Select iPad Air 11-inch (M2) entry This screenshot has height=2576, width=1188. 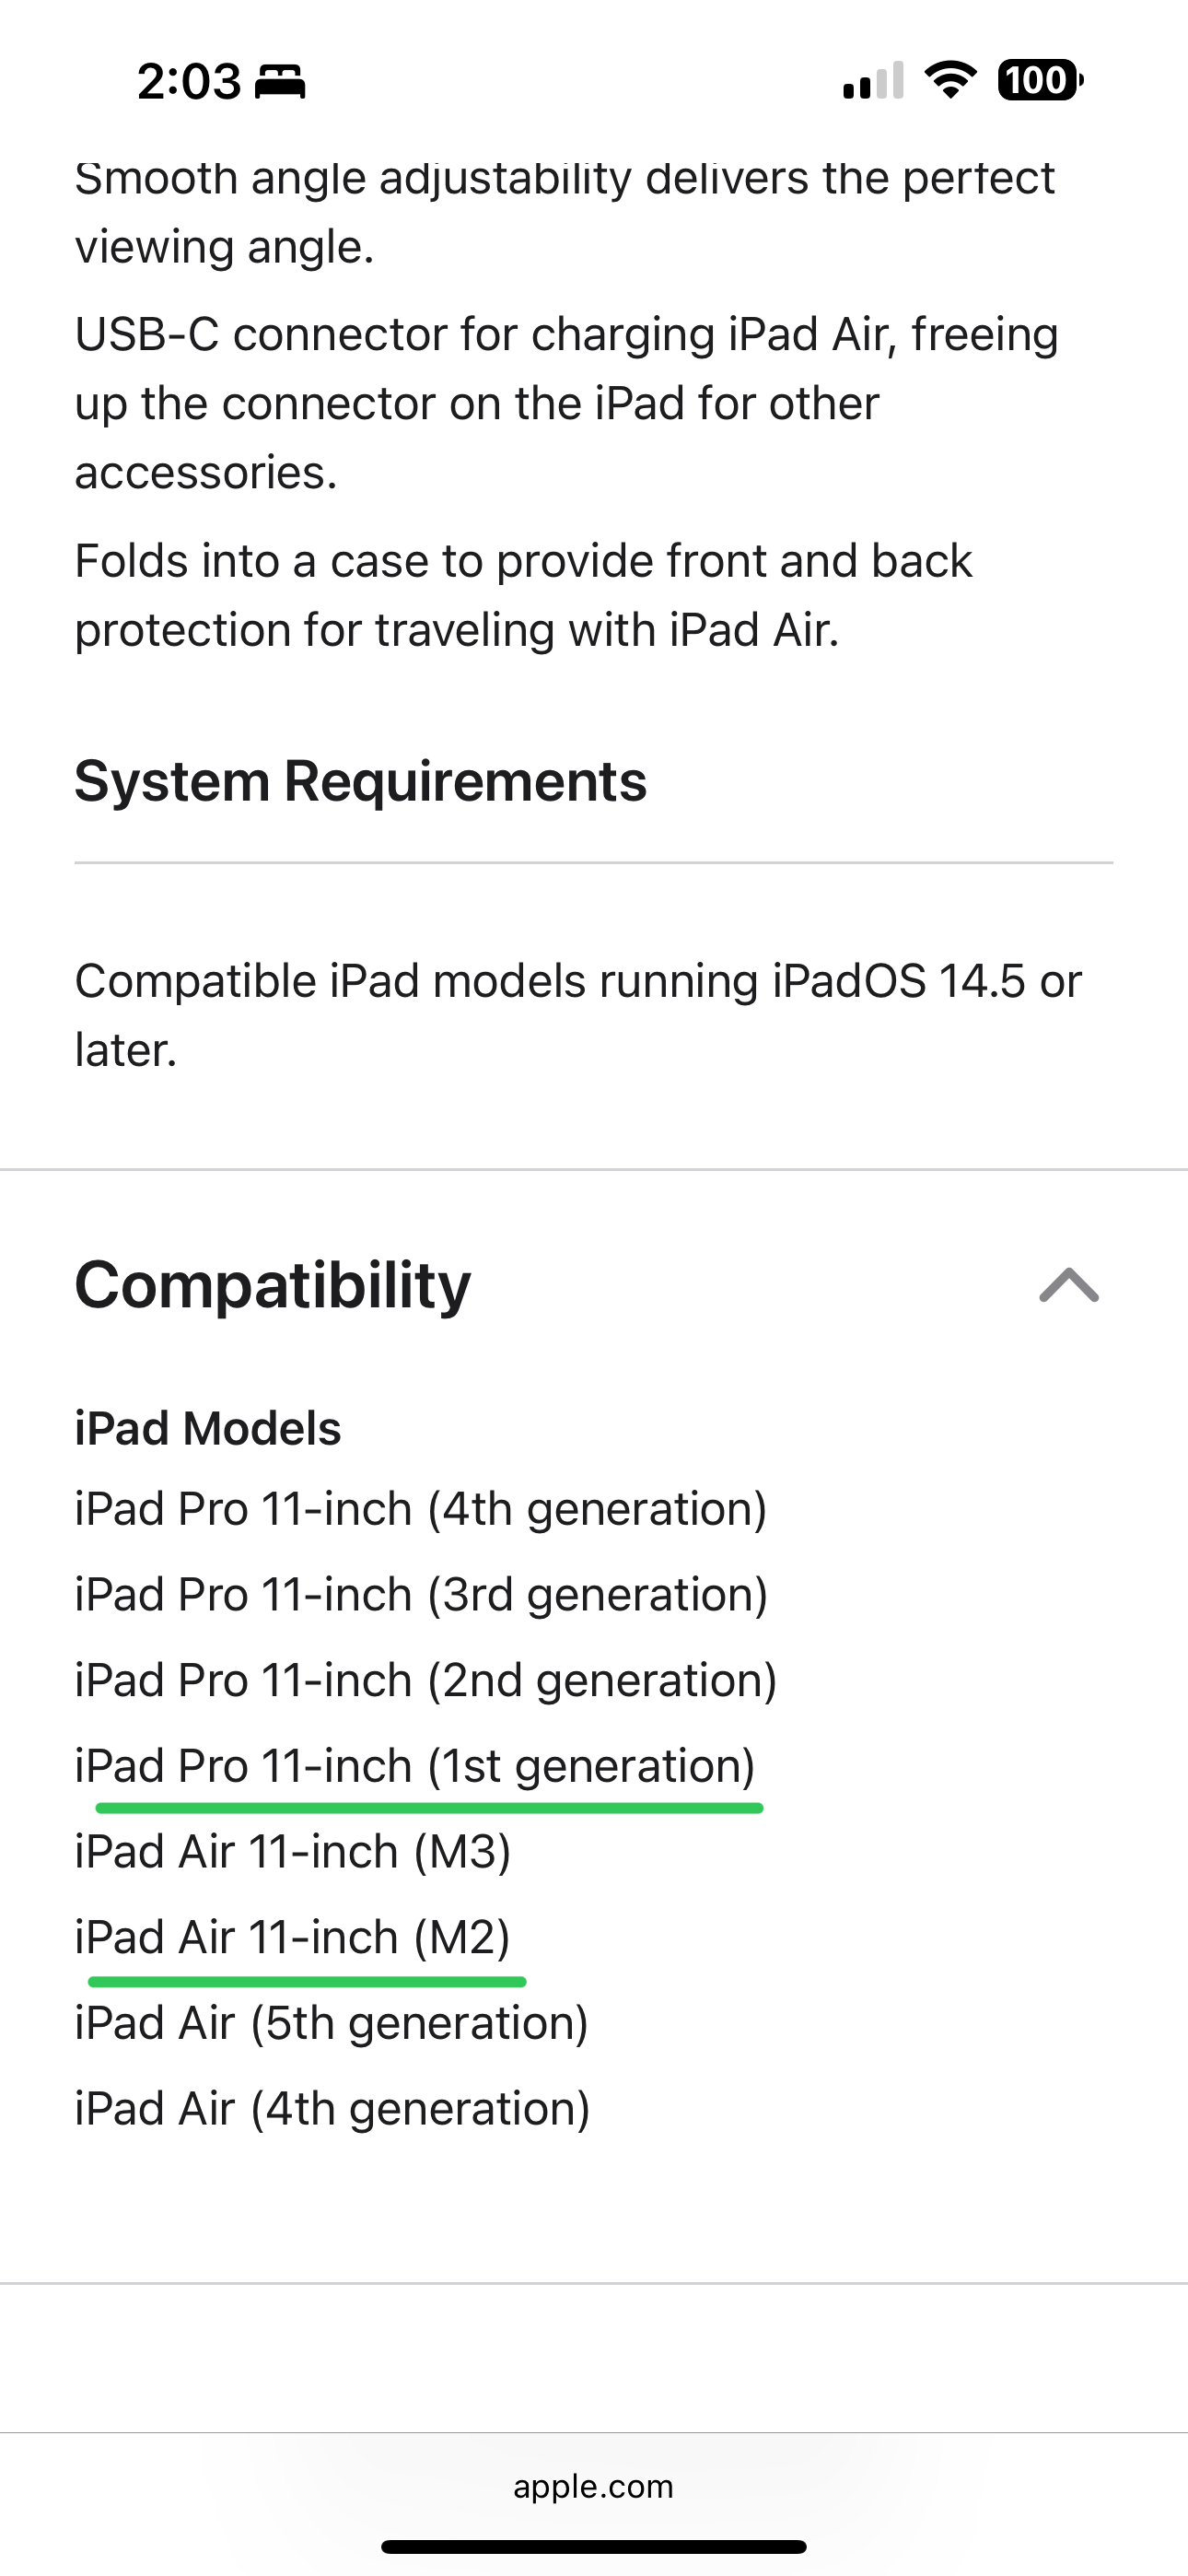[293, 1937]
